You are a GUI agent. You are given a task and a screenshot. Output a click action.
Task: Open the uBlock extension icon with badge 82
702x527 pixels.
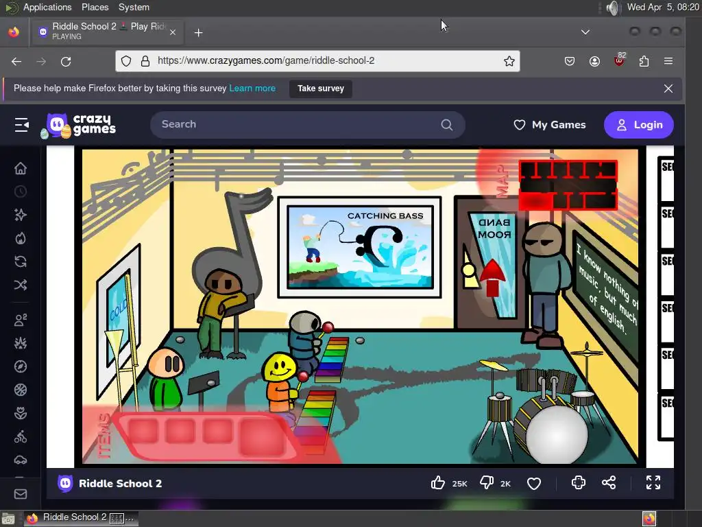620,60
